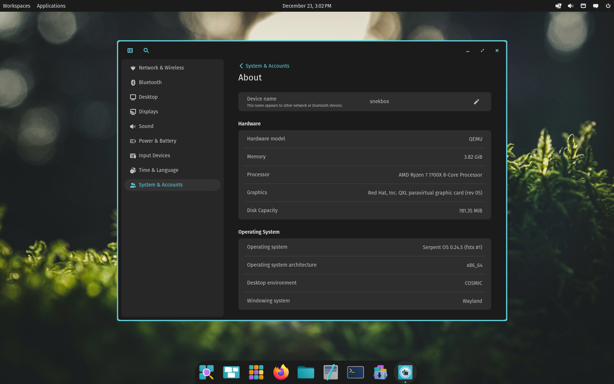Open the power menu in top panel
This screenshot has height=384, width=614.
[x=608, y=6]
